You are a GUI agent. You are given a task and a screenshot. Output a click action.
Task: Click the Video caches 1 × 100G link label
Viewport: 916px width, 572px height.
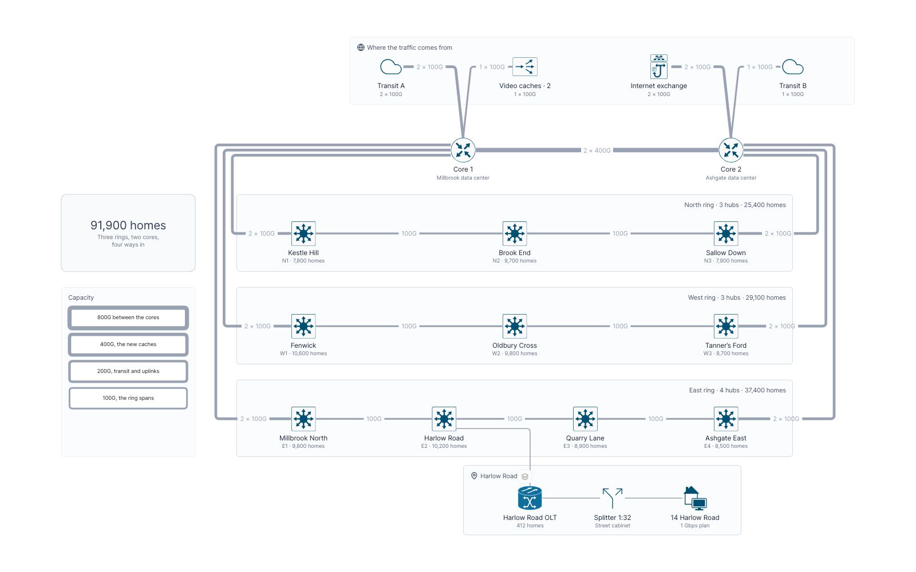click(492, 67)
